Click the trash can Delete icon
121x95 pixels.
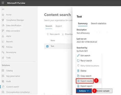(x=78, y=71)
